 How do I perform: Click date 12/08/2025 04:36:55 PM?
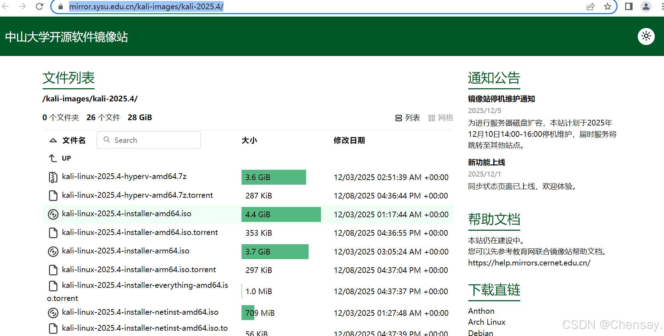click(391, 233)
